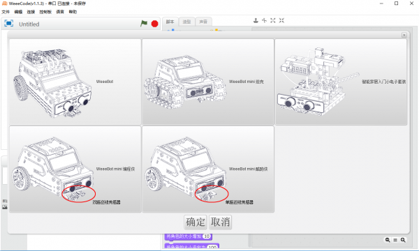419x251 pixels.
Task: Click the green flag to run
Action: point(144,24)
